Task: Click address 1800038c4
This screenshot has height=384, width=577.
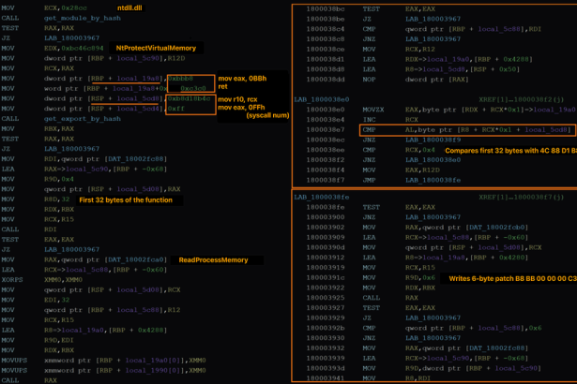Action: pos(326,29)
